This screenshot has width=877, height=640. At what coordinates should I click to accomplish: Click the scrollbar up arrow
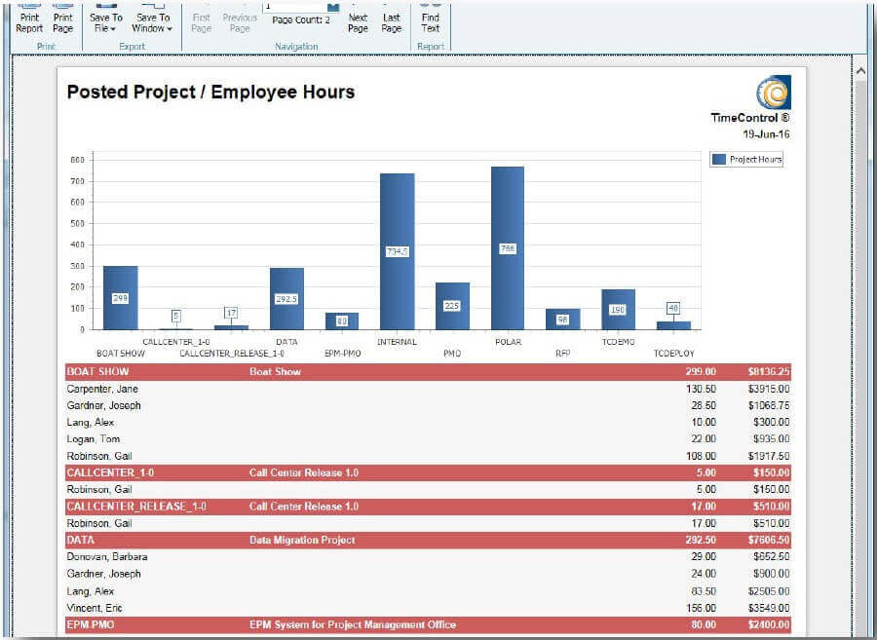[860, 71]
